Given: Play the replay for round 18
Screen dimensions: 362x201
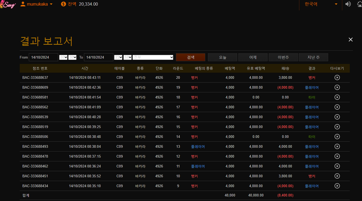Looking at the screenshot, I should pyautogui.click(x=337, y=97).
